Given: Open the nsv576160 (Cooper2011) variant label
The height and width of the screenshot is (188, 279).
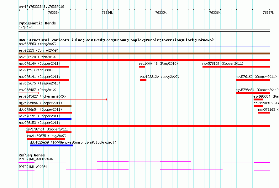Looking at the screenshot, I should 256,77.
